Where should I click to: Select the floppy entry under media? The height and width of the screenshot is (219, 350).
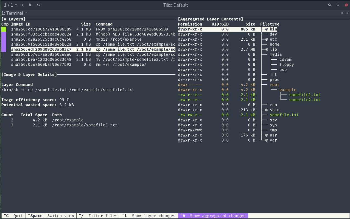pyautogui.click(x=287, y=65)
